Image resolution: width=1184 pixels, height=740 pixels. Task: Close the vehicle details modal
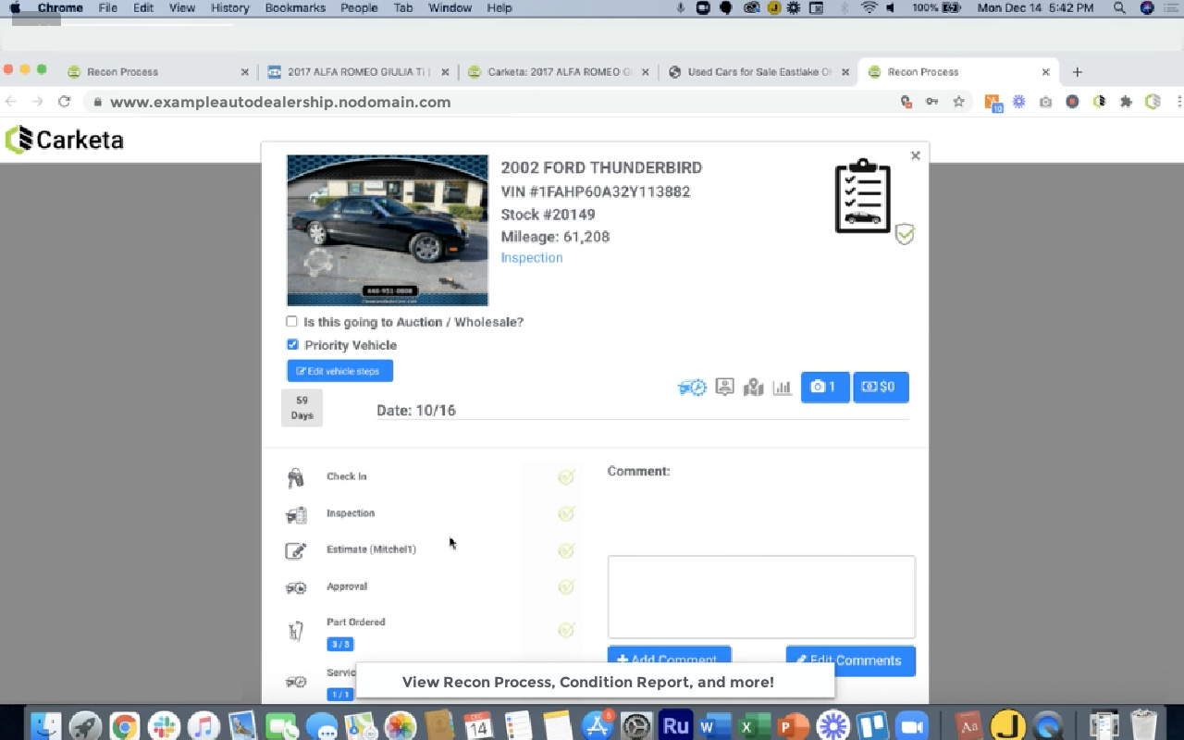click(915, 155)
